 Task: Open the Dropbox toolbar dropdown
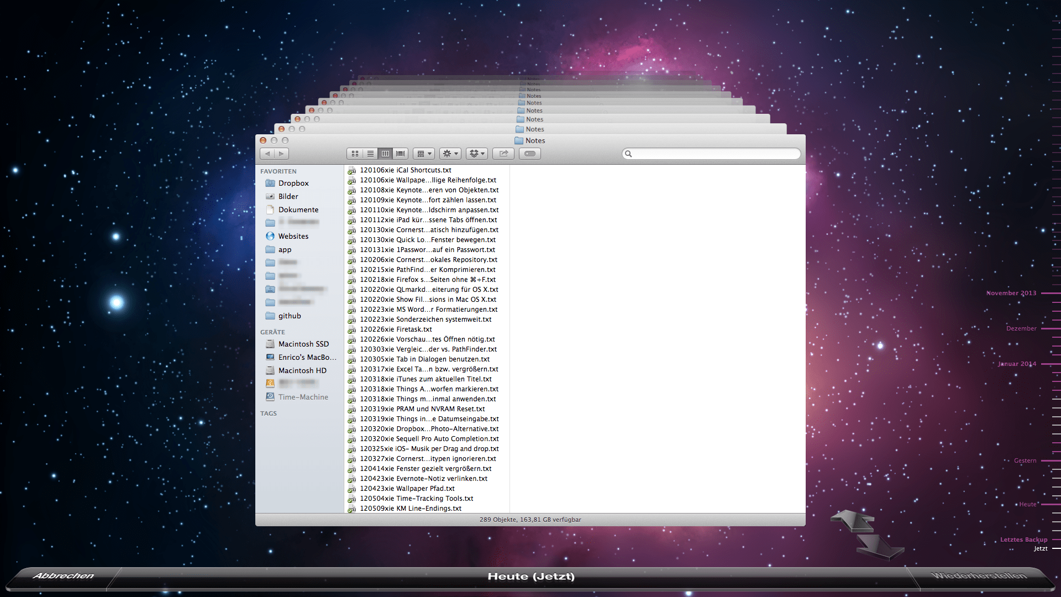[476, 154]
